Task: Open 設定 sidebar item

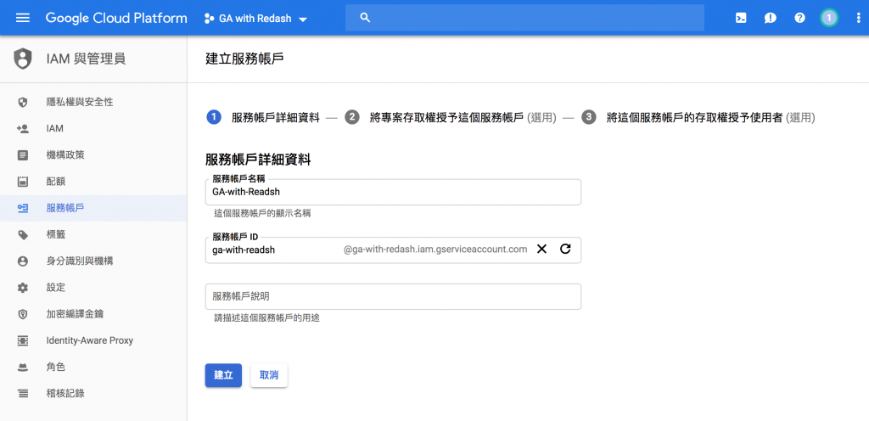Action: [93, 288]
